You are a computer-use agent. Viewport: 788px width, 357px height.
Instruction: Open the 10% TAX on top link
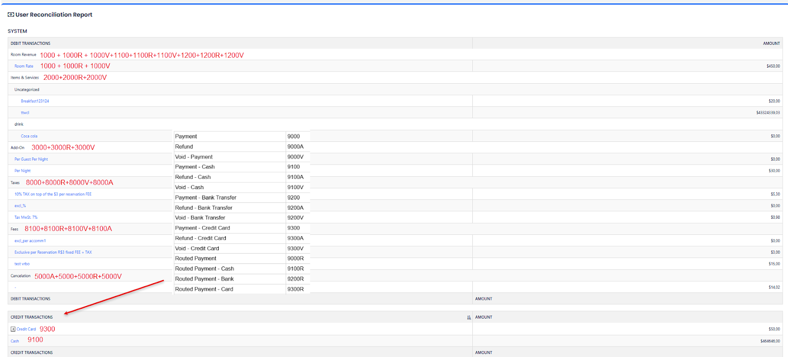coord(53,194)
